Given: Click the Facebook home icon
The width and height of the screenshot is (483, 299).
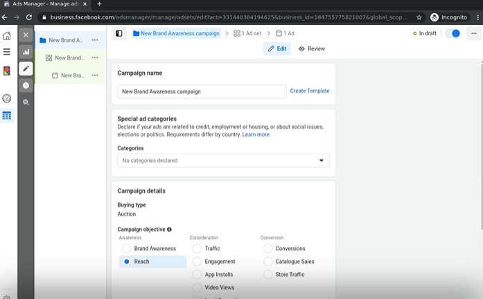Looking at the screenshot, I should 7,35.
